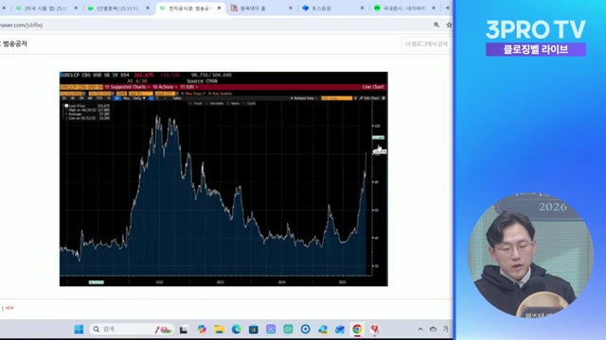Switch to Google Chrome in the taskbar

click(x=357, y=330)
